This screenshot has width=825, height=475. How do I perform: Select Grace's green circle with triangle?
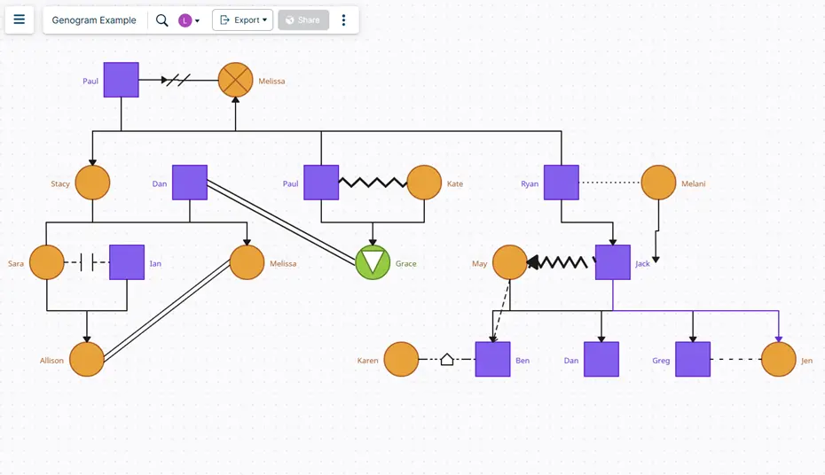(x=373, y=262)
